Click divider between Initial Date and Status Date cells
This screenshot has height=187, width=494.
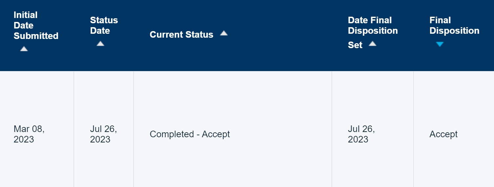coord(74,129)
